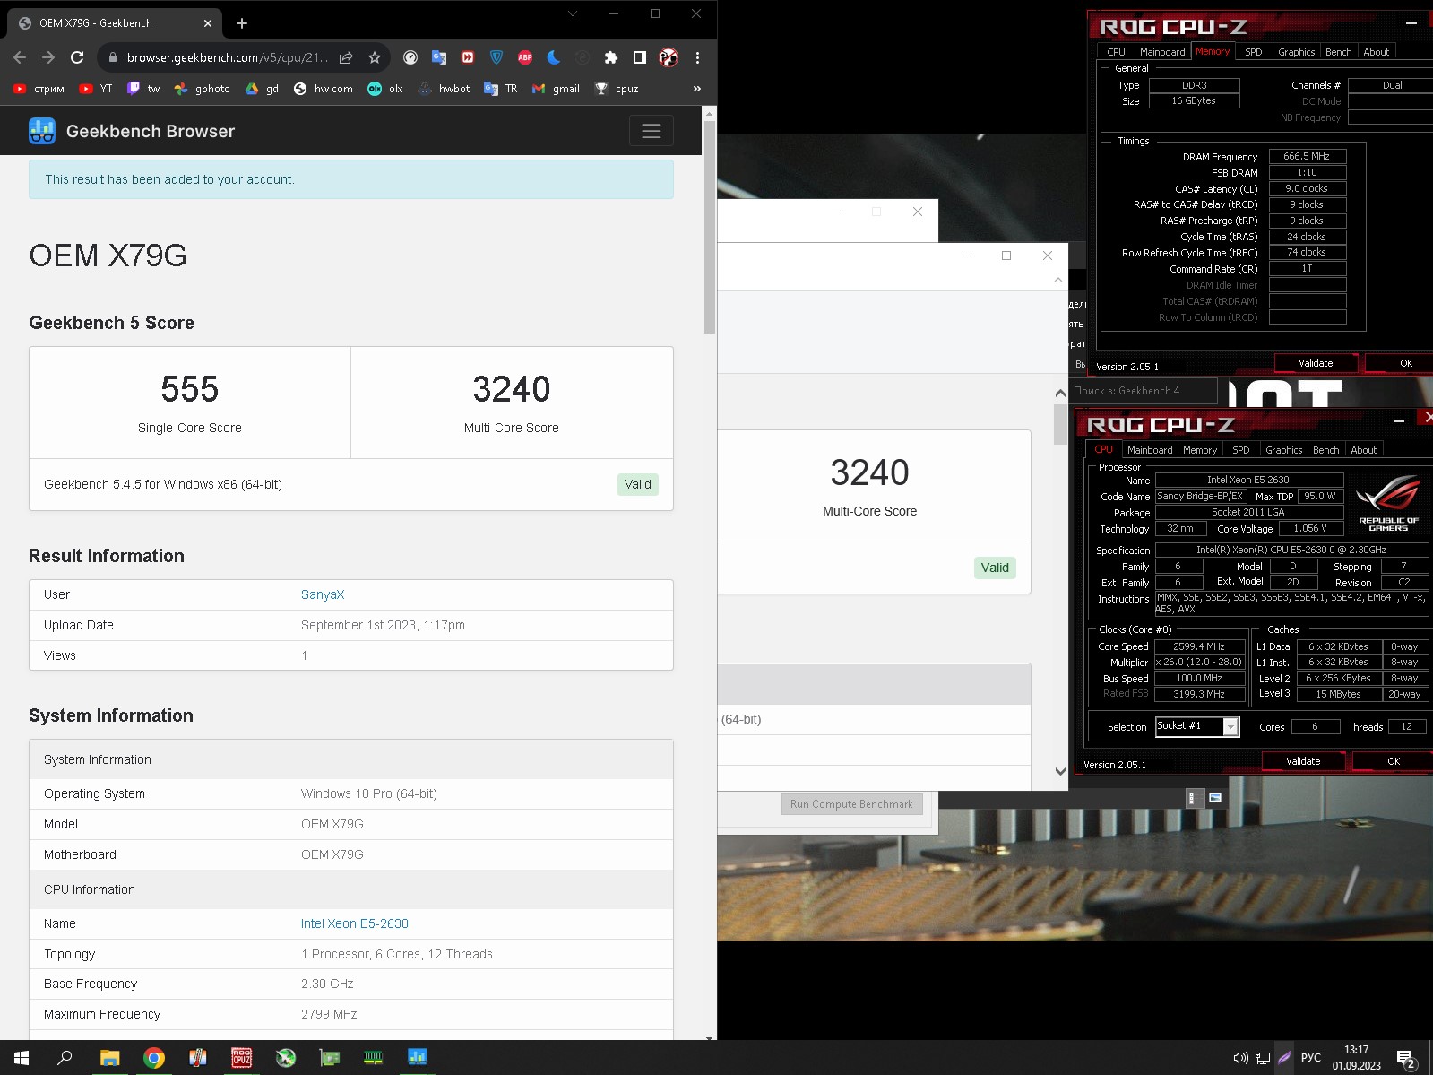Expand the Geekbench Browser hamburger menu
The image size is (1433, 1075).
[652, 131]
